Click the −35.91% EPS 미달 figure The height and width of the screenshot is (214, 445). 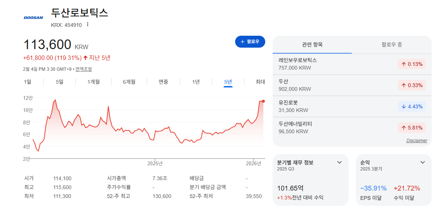pos(373,188)
